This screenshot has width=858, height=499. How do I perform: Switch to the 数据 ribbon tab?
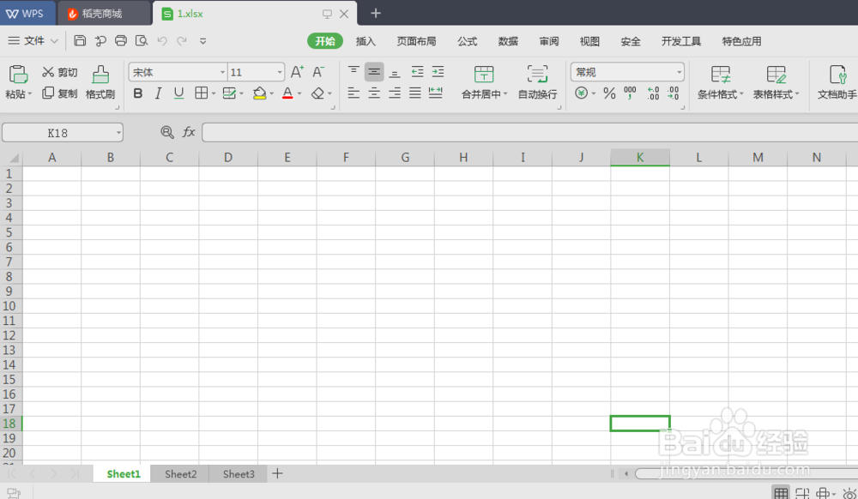[x=507, y=40]
